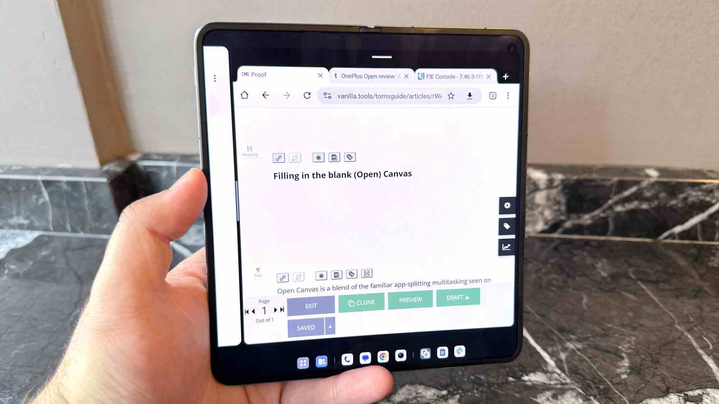Select the image insert icon

coord(334,157)
